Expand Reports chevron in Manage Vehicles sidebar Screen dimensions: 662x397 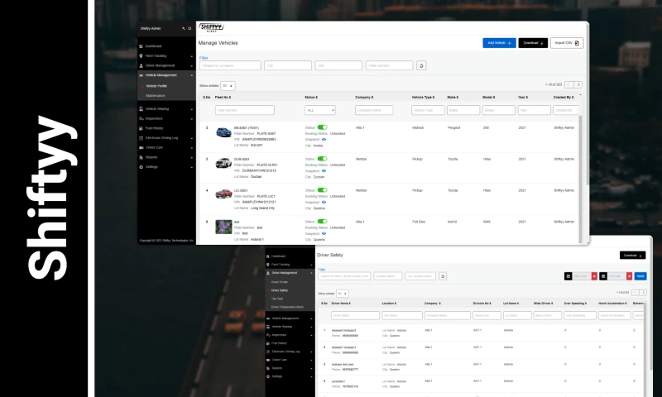point(192,158)
